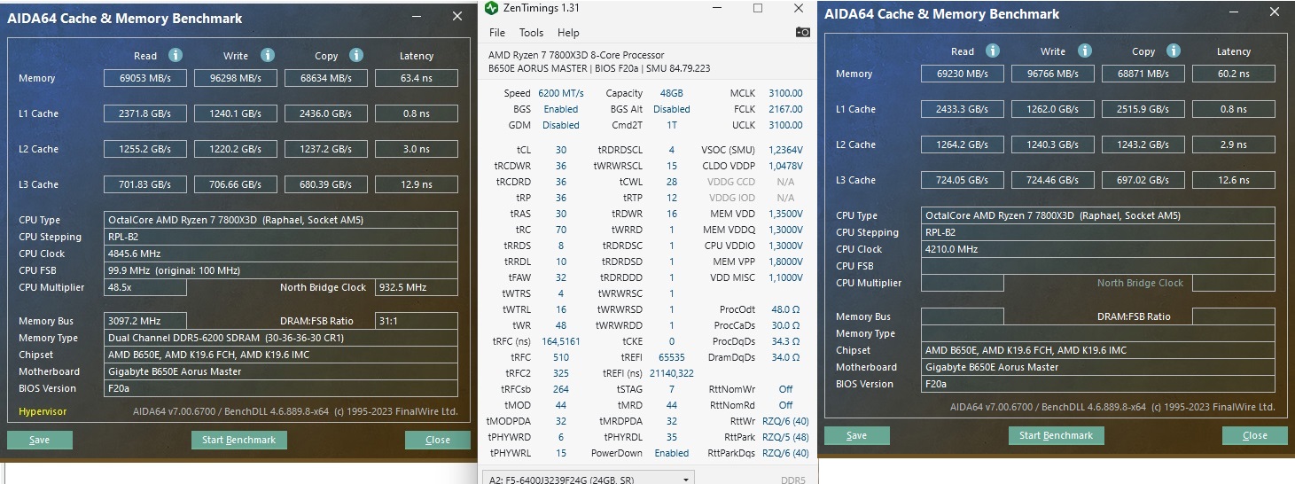Maximize the ZenTimings window

point(758,8)
